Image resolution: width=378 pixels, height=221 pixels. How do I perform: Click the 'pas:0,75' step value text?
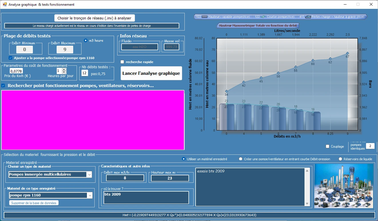pos(98,74)
